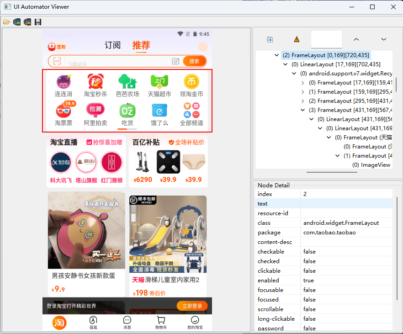
Task: Select the clickable false row
Action: click(x=324, y=271)
